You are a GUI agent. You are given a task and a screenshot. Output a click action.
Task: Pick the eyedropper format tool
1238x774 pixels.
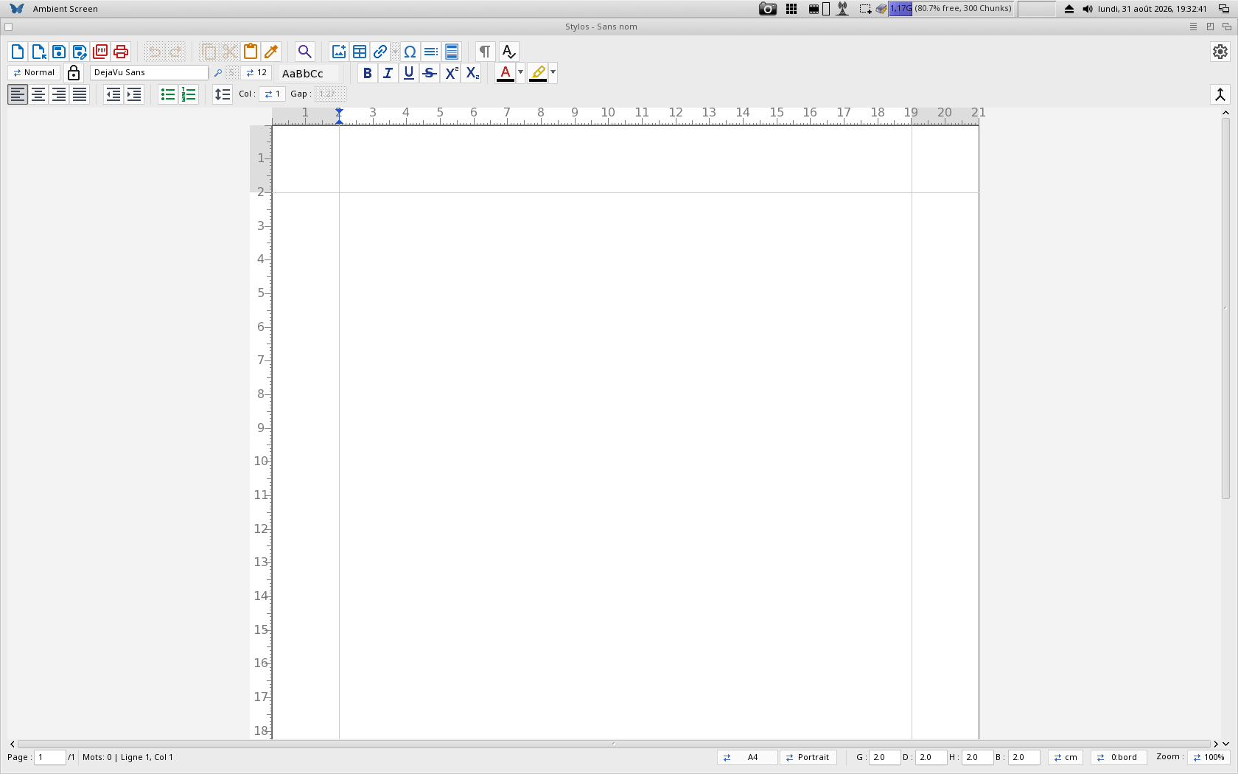point(271,52)
